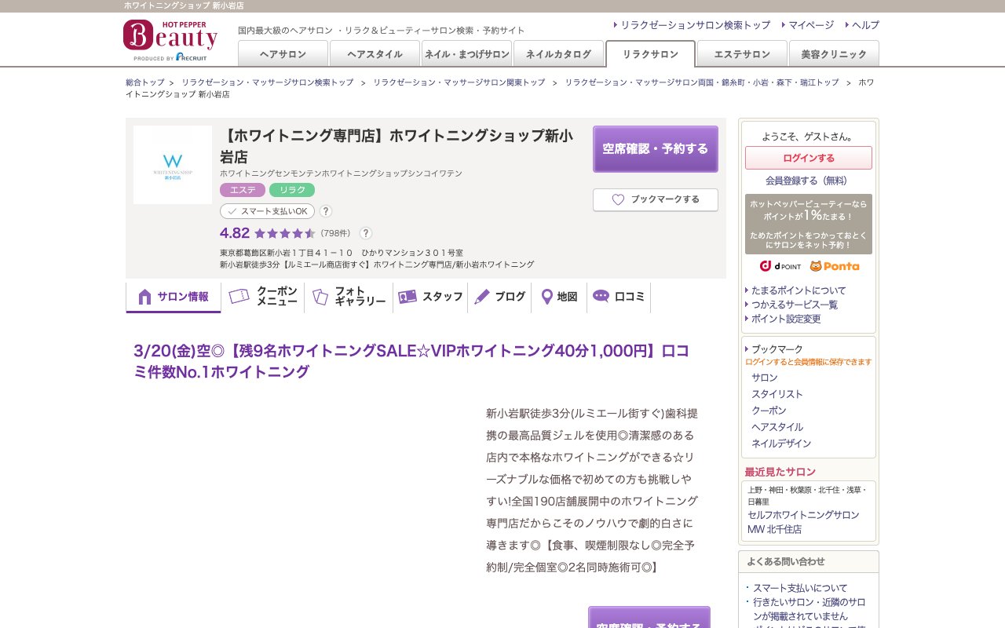Click the salon logo thumbnail image
The height and width of the screenshot is (628, 1005).
tap(173, 164)
